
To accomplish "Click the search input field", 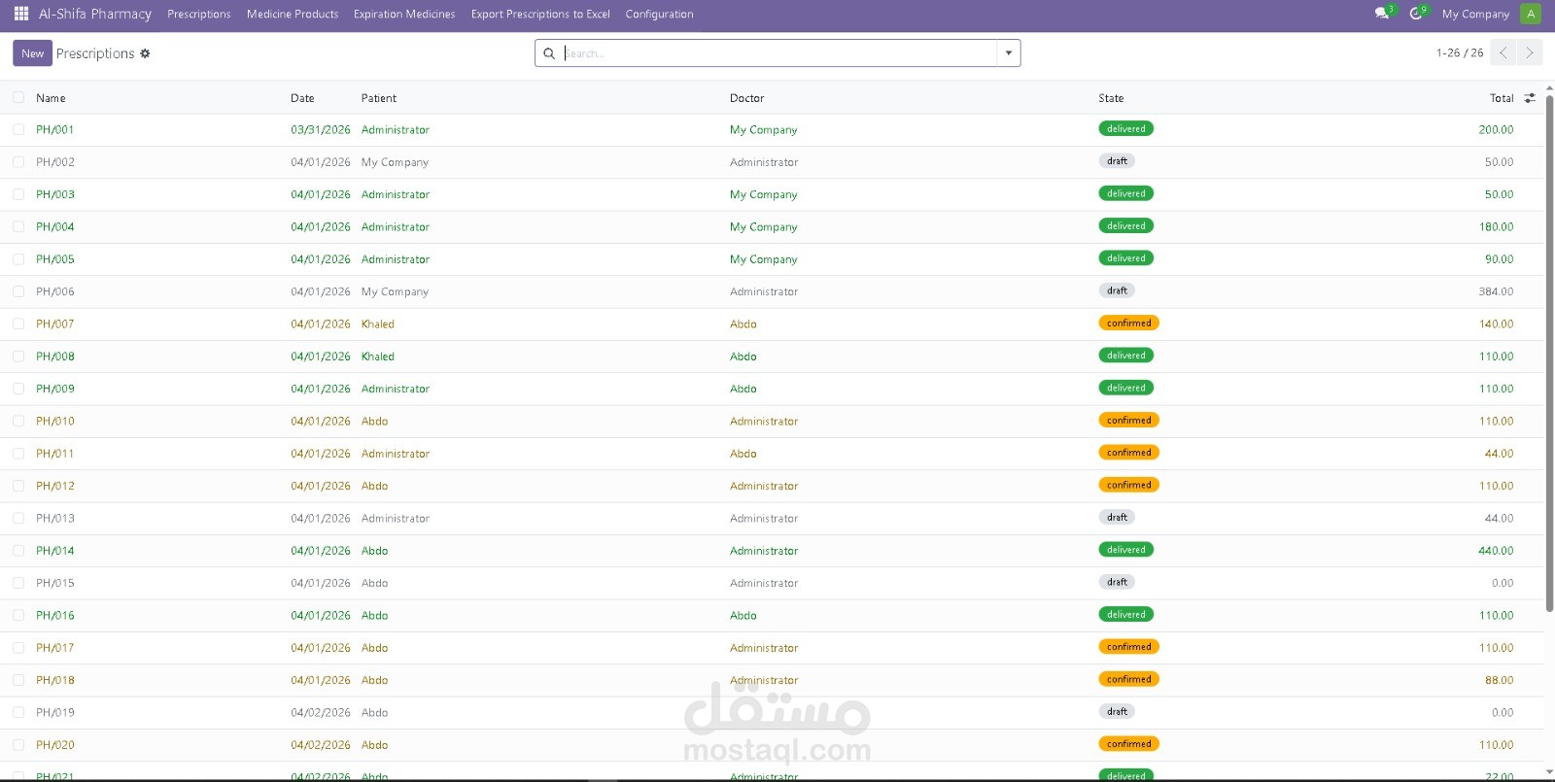I will pos(778,53).
